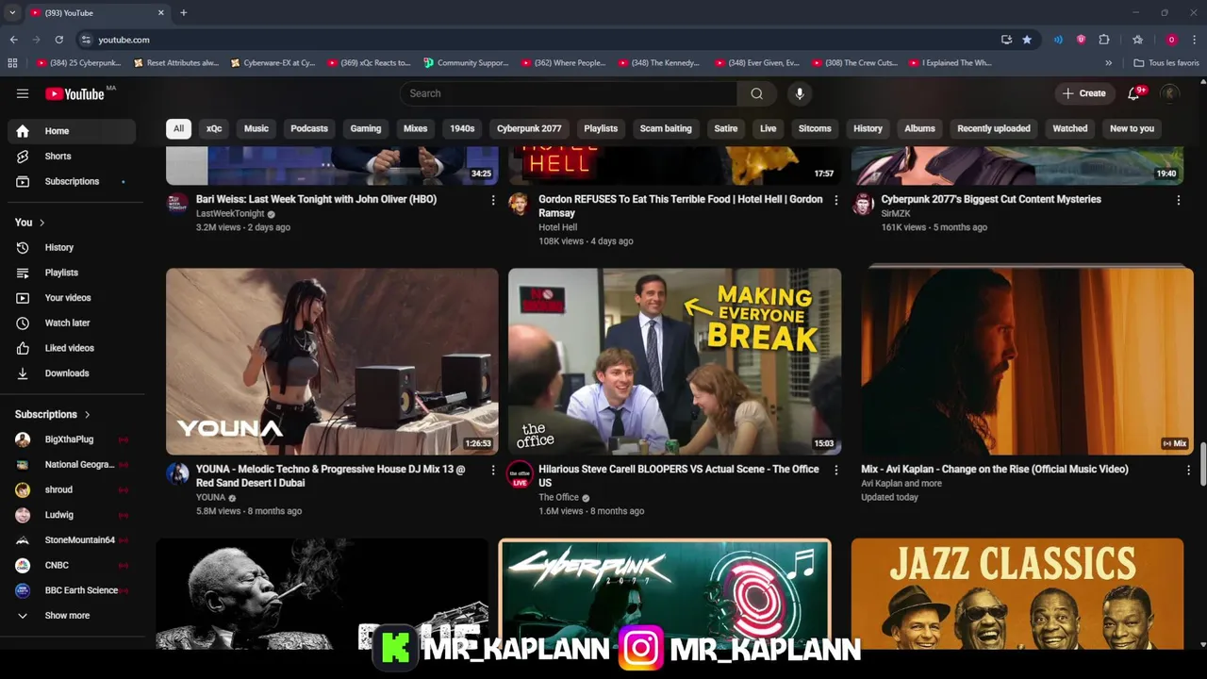Image resolution: width=1207 pixels, height=679 pixels.
Task: Expand hidden bookmarks chevron
Action: [1108, 63]
